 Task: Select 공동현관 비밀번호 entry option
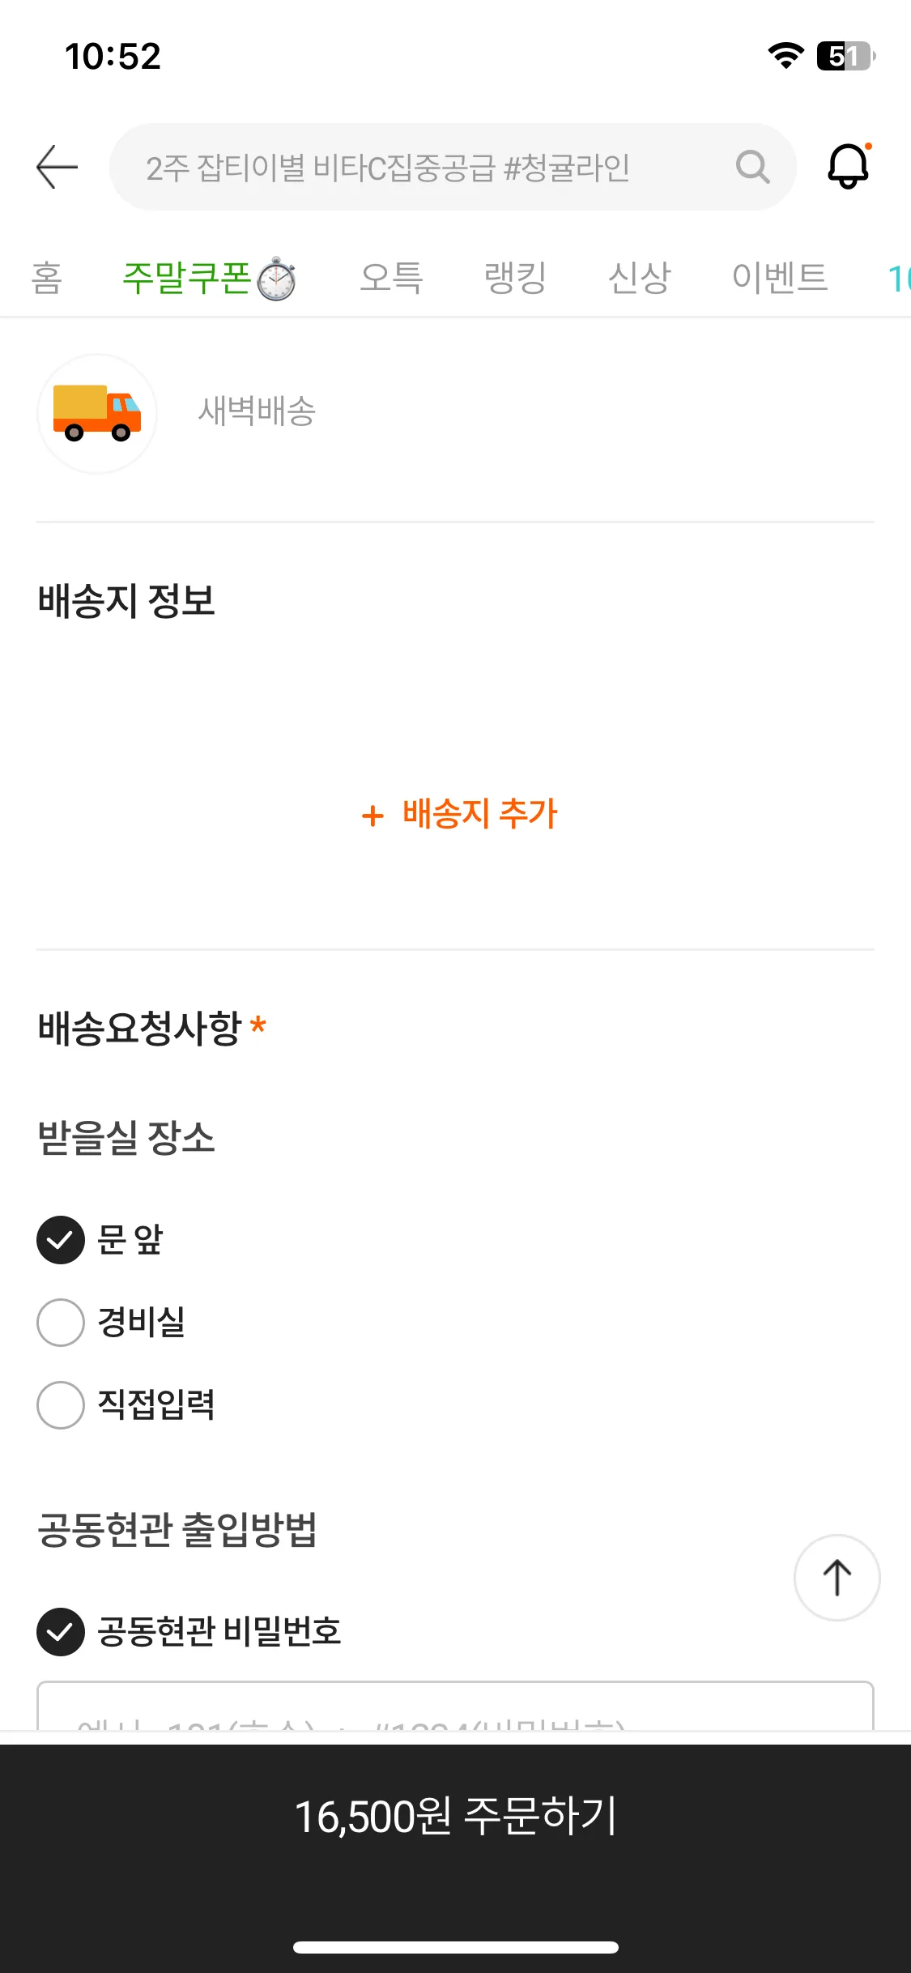(x=189, y=1631)
